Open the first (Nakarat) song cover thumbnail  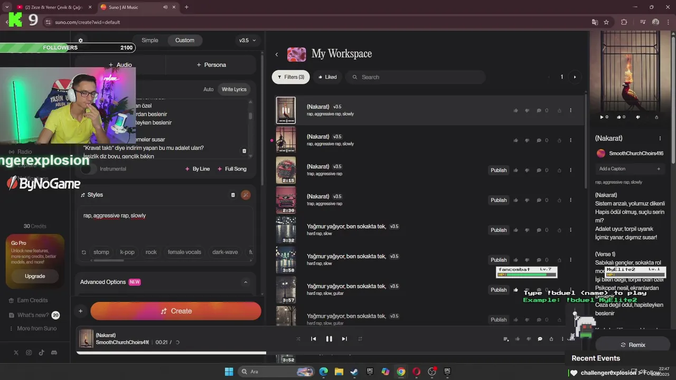coord(286,110)
